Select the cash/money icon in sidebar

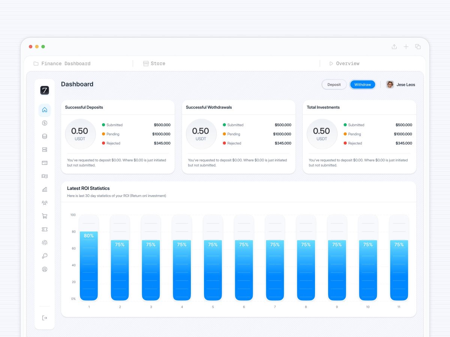click(x=45, y=176)
